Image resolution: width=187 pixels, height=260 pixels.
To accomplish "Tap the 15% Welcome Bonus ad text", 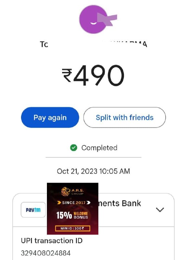I will click(72, 215).
